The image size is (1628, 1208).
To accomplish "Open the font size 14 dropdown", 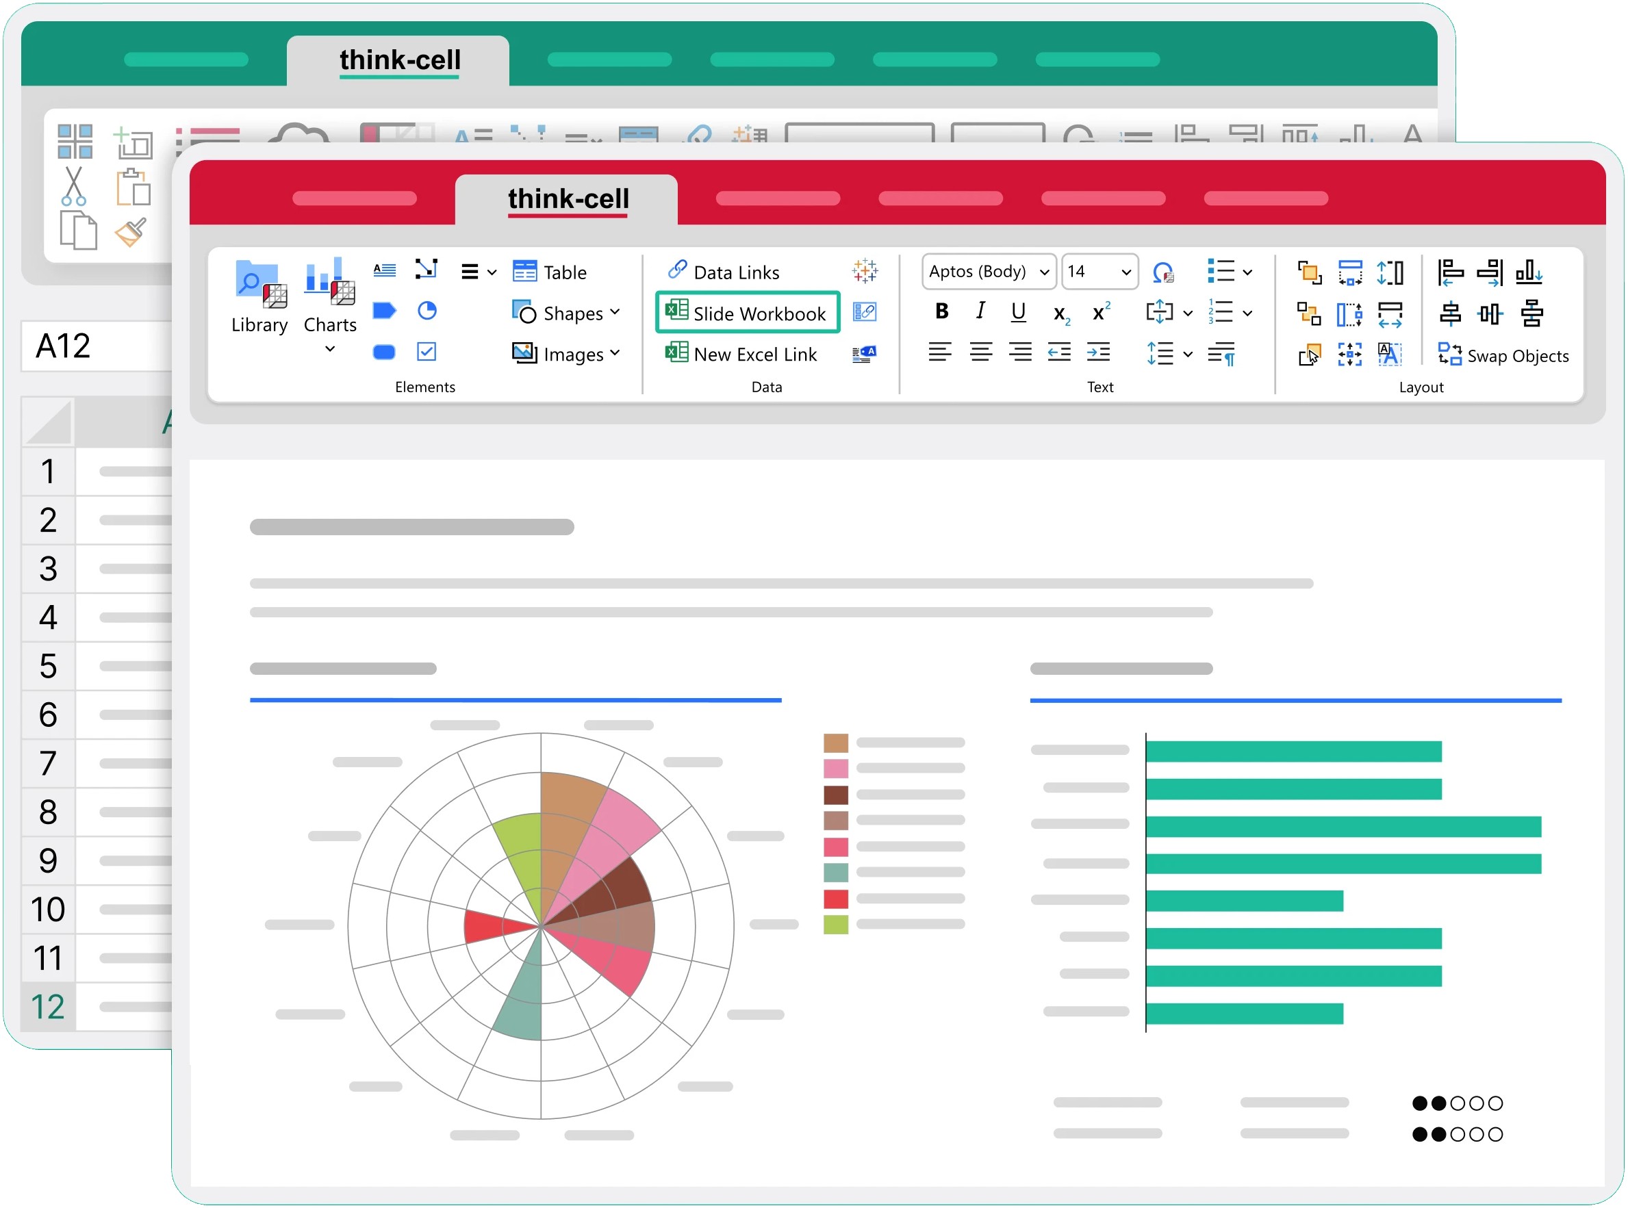I will (1125, 272).
